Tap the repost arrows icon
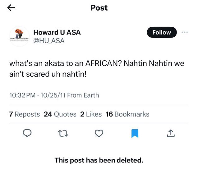This screenshot has width=198, height=174. pos(63,134)
